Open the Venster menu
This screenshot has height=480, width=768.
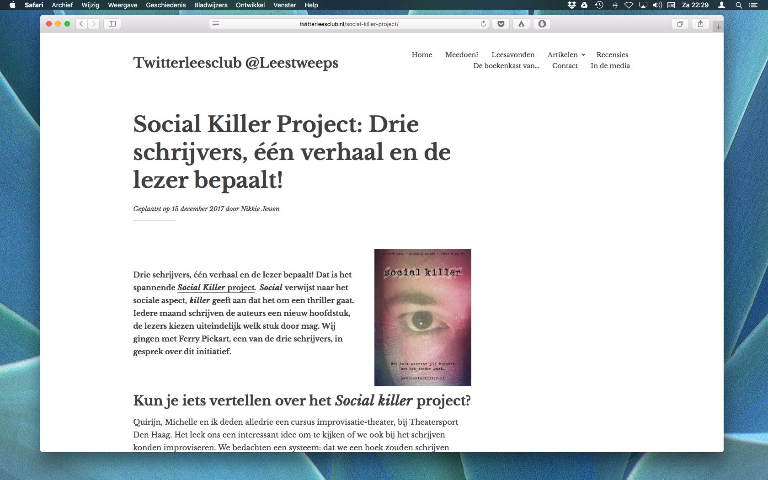click(284, 5)
